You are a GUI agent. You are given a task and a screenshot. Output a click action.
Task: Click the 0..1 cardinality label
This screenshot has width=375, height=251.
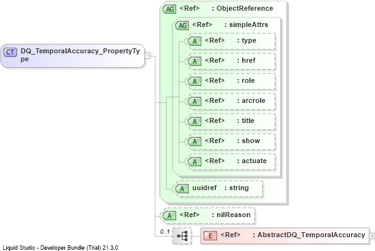[x=165, y=232]
